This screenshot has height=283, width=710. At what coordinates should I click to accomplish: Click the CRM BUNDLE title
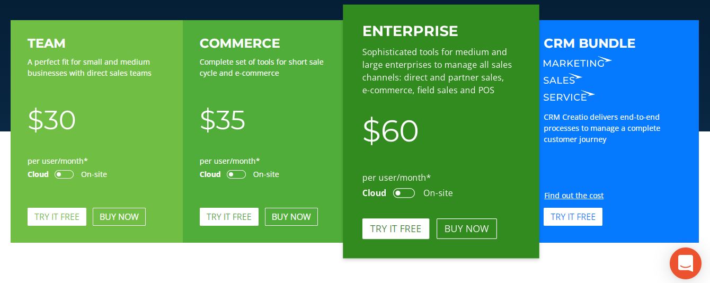[x=589, y=43]
